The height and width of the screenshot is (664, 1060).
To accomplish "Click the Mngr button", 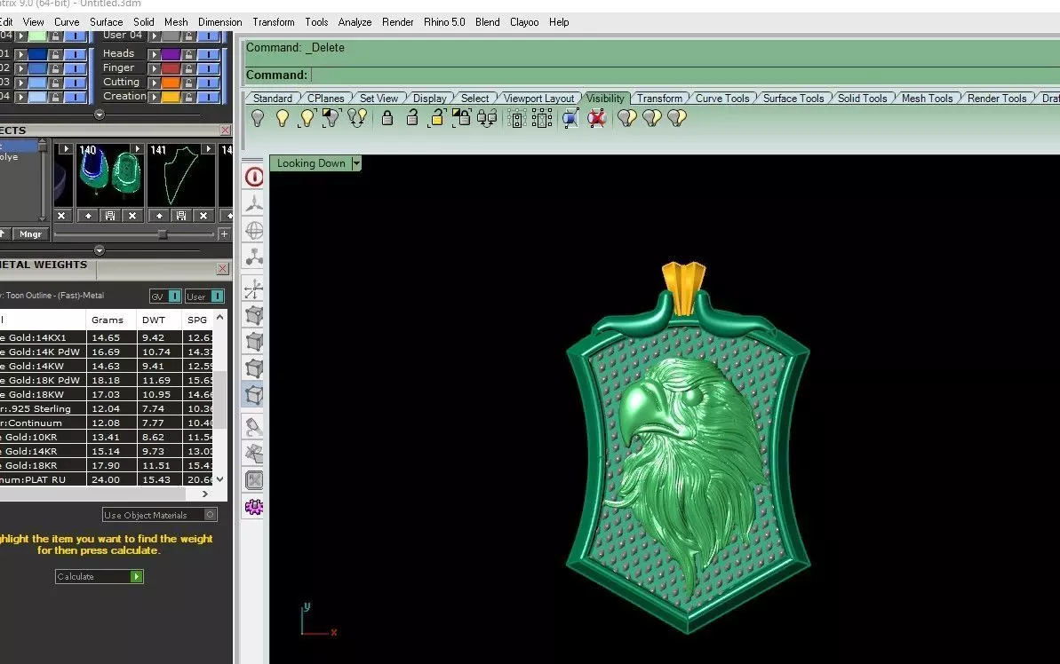I will (x=30, y=233).
